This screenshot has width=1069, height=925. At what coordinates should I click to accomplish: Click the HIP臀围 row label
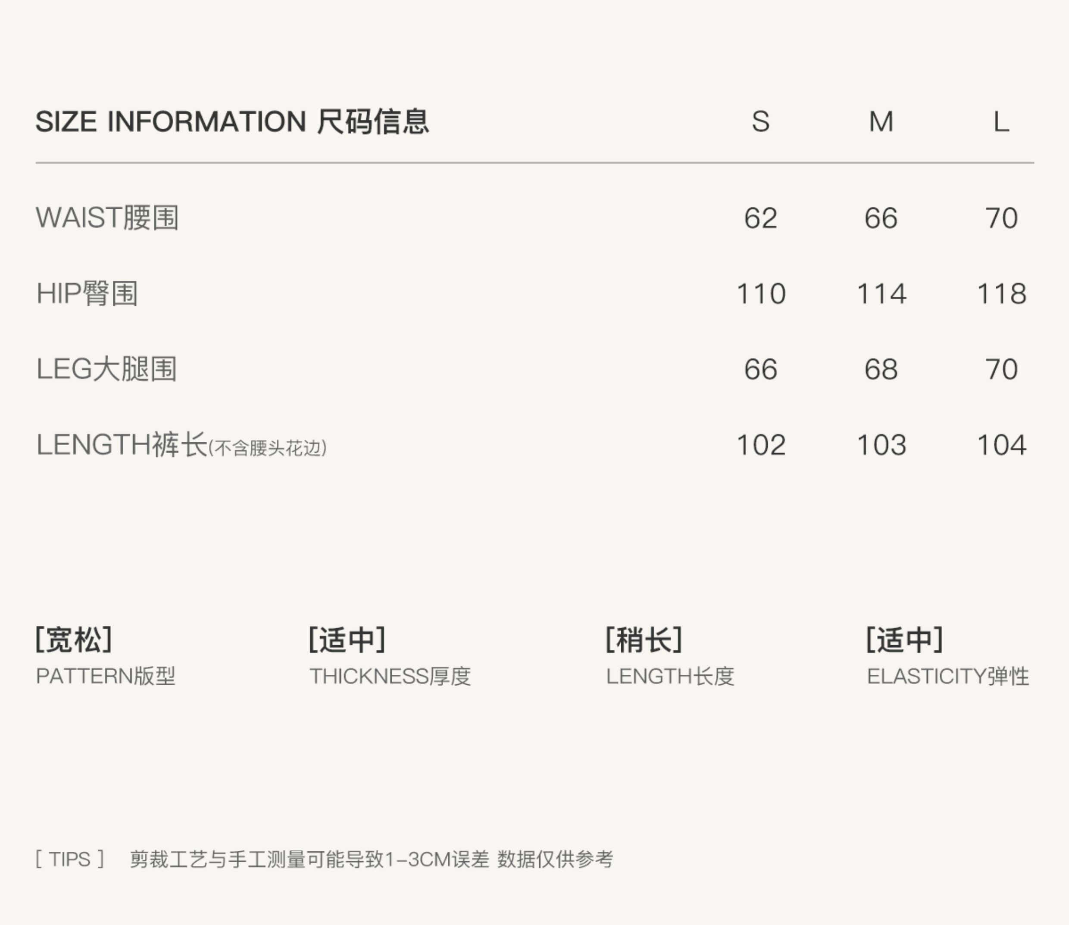pos(87,293)
